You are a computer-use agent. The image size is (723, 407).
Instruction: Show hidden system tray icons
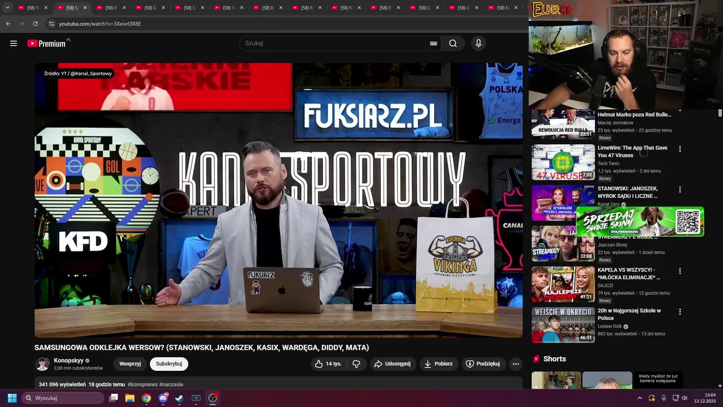coord(639,398)
